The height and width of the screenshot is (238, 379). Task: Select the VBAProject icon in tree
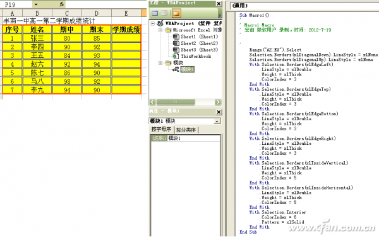coord(160,23)
